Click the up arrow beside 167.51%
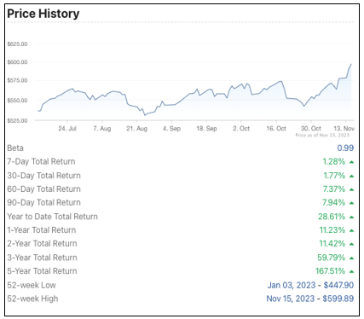 click(x=351, y=271)
